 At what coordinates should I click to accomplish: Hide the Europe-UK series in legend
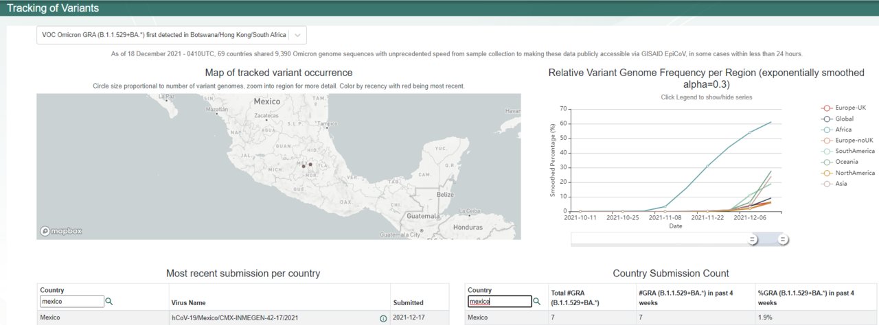pyautogui.click(x=849, y=109)
